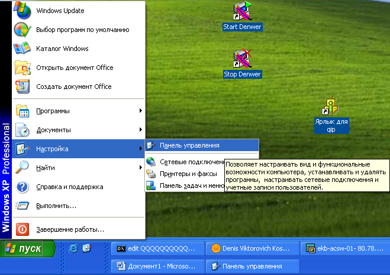
Task: Open Панель управления submenu item
Action: [x=202, y=145]
